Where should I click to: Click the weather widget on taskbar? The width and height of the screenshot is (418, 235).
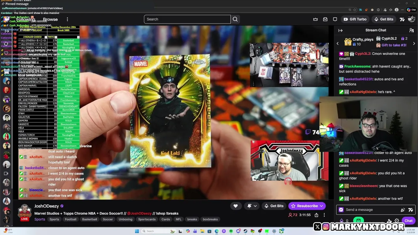(8, 231)
